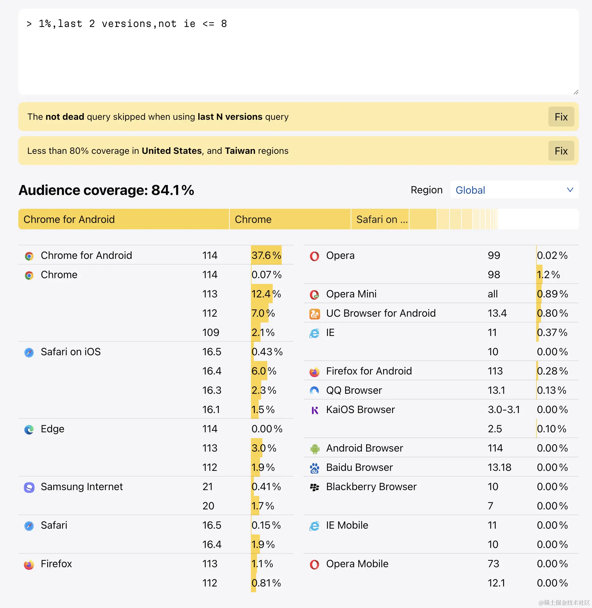This screenshot has width=592, height=608.
Task: Click the Android Browser robot icon
Action: (x=314, y=449)
